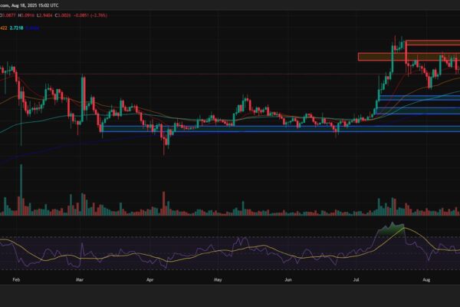Select the Close price value in OHLC readout
The image size is (460, 307).
[63, 15]
